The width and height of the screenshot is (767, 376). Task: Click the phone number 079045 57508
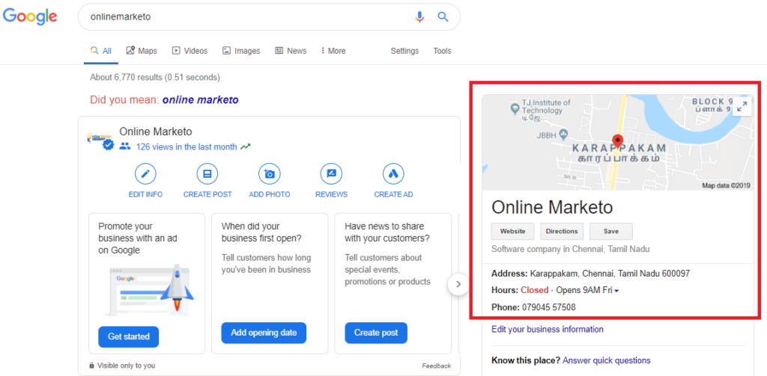coord(549,307)
